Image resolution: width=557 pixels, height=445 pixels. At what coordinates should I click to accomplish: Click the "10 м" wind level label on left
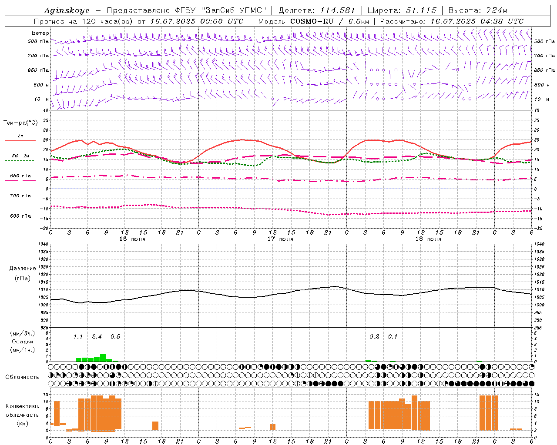(42, 99)
